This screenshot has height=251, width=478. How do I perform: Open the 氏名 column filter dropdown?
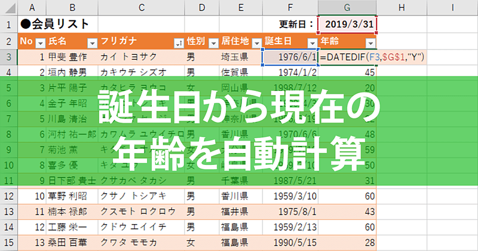92,44
